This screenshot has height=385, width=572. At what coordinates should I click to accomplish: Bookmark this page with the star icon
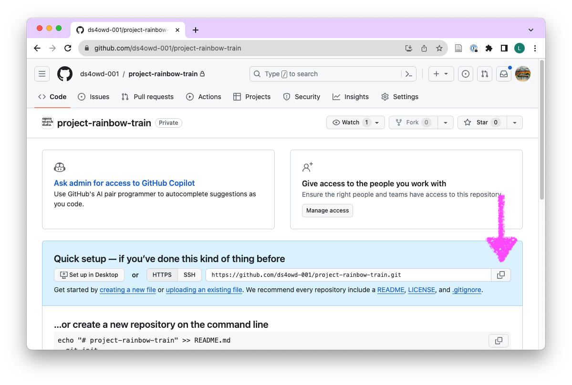click(x=439, y=48)
